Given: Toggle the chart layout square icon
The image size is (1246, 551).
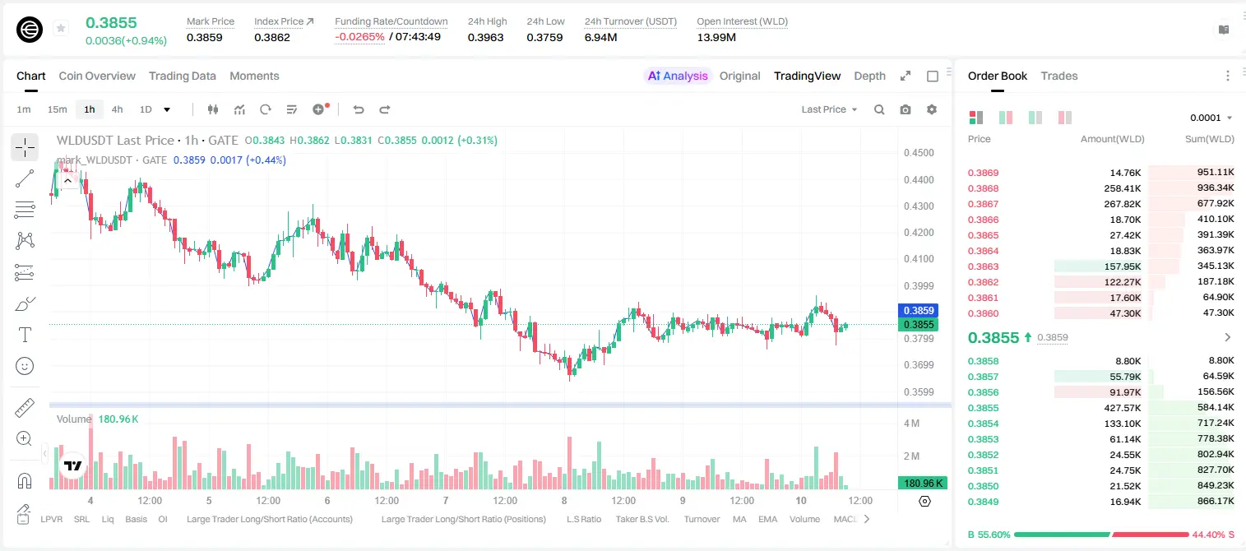Looking at the screenshot, I should click(x=933, y=76).
